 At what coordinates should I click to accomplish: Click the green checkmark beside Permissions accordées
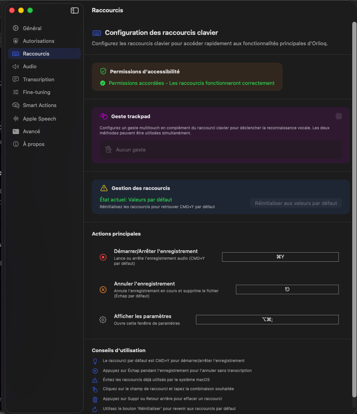(x=103, y=83)
